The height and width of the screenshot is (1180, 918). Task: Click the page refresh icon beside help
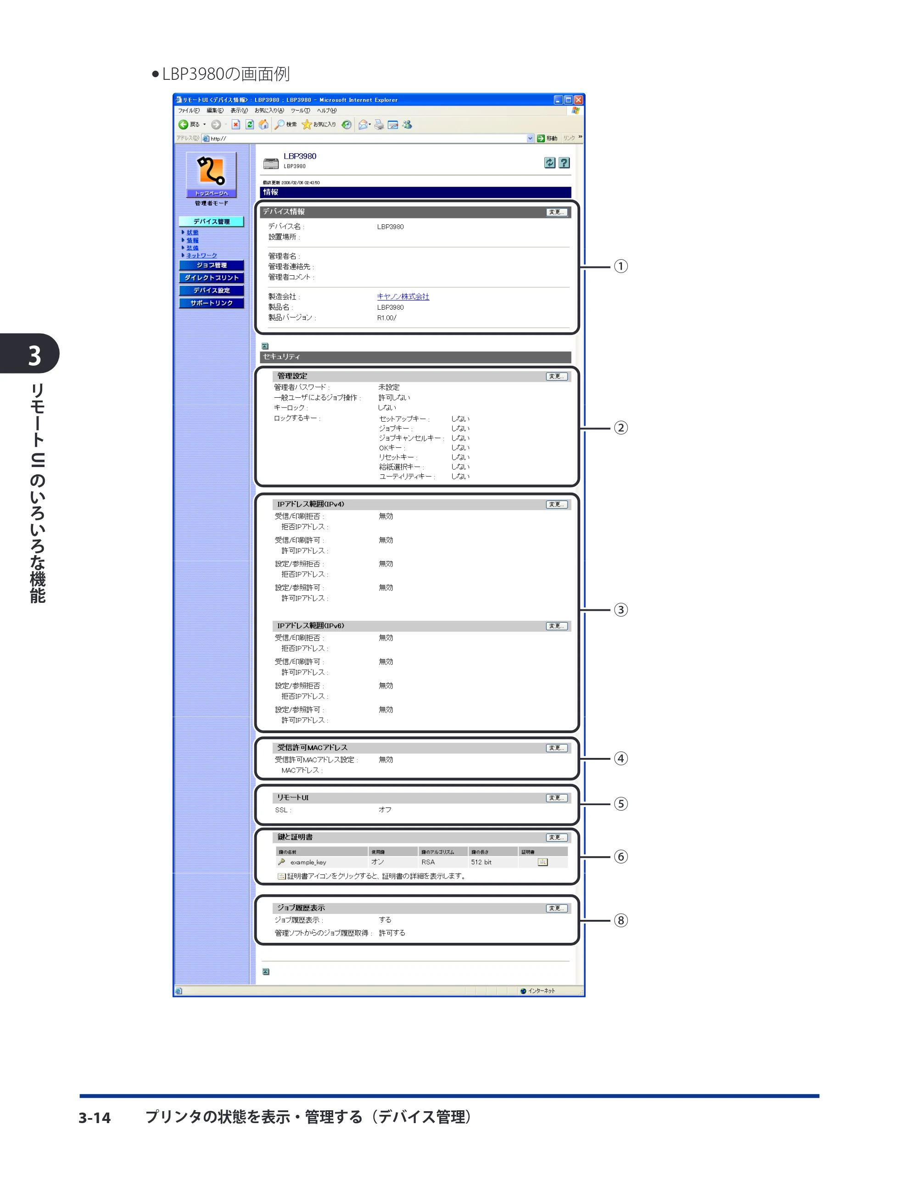pyautogui.click(x=549, y=162)
